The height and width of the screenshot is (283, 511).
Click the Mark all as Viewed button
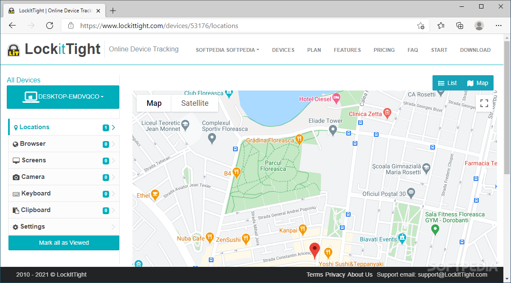(x=64, y=243)
